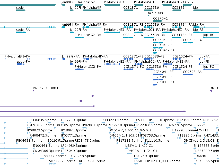This screenshot has height=165, width=219.
Task: Select the DMG2A.1_1.F21.C1 EST label
Action: click(x=142, y=151)
